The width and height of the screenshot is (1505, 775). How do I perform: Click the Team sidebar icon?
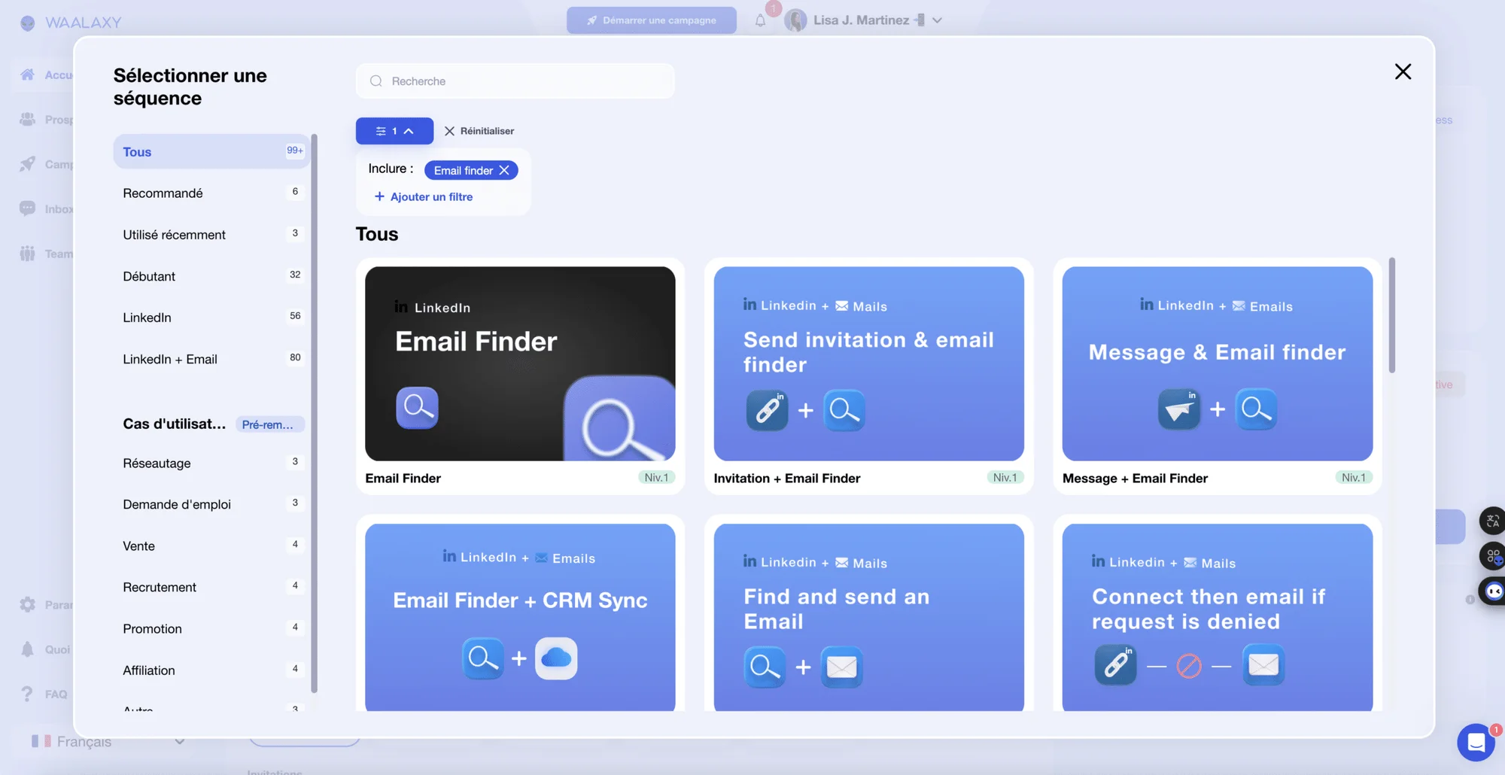(x=28, y=253)
